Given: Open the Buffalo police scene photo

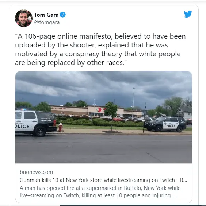Looking at the screenshot, I should tap(104, 117).
